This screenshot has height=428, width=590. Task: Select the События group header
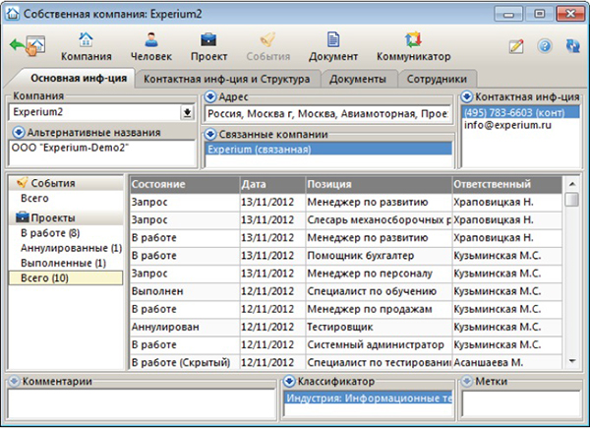tap(66, 183)
